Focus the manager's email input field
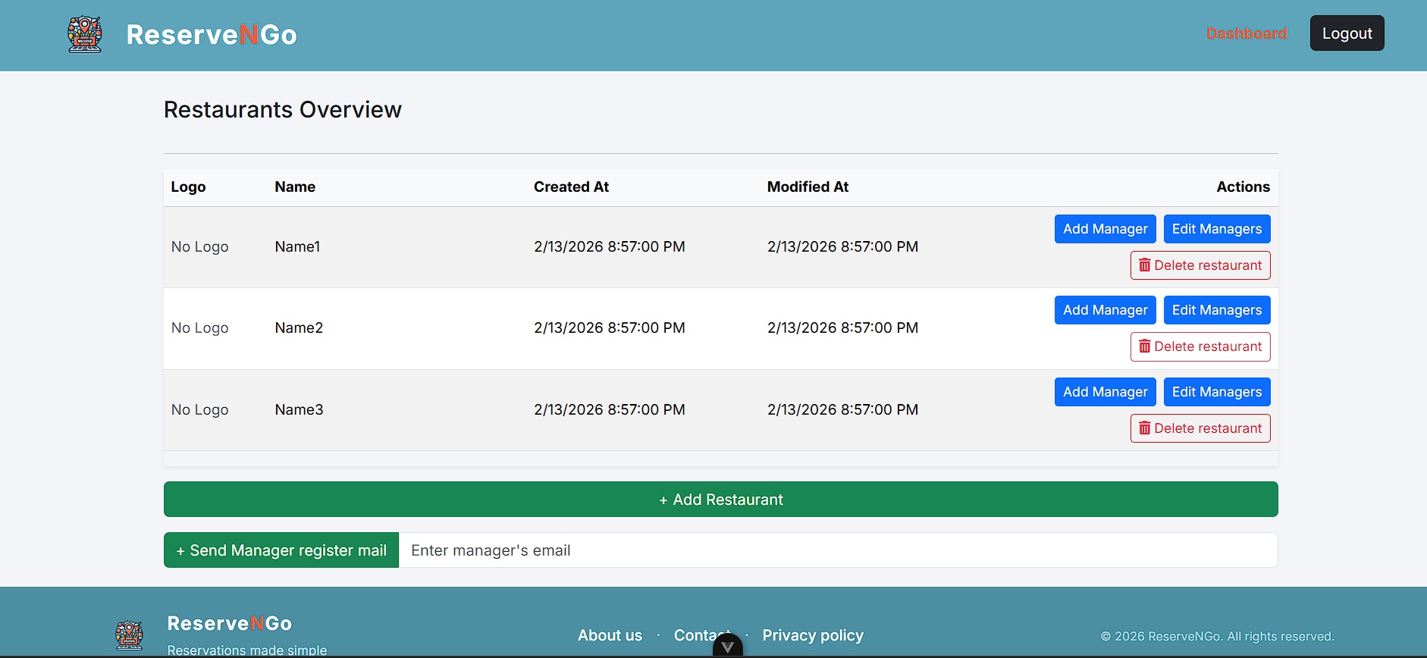This screenshot has width=1427, height=658. coord(837,550)
